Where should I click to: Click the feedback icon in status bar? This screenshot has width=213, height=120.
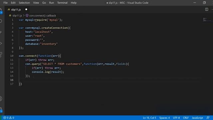coord(208,118)
